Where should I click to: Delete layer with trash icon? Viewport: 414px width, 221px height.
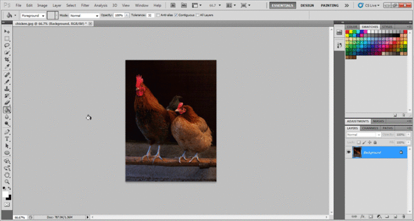click(404, 217)
